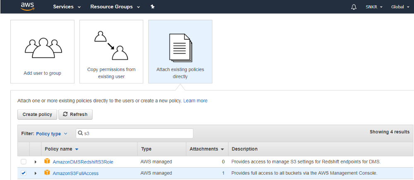Open the Policy type filter dropdown

[x=51, y=134]
